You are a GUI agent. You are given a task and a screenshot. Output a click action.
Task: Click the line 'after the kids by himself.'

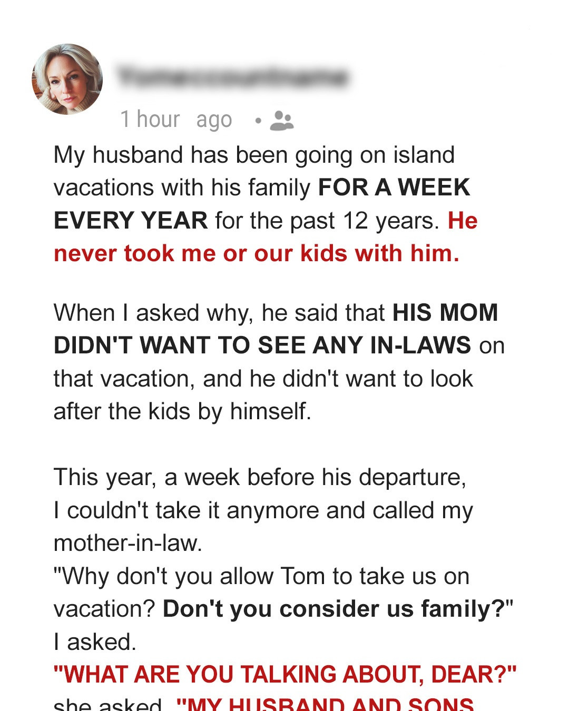(x=182, y=411)
